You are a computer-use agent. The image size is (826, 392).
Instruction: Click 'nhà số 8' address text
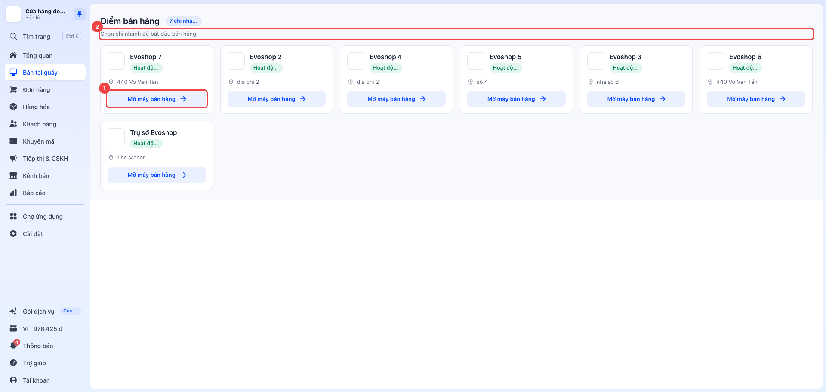pos(607,82)
